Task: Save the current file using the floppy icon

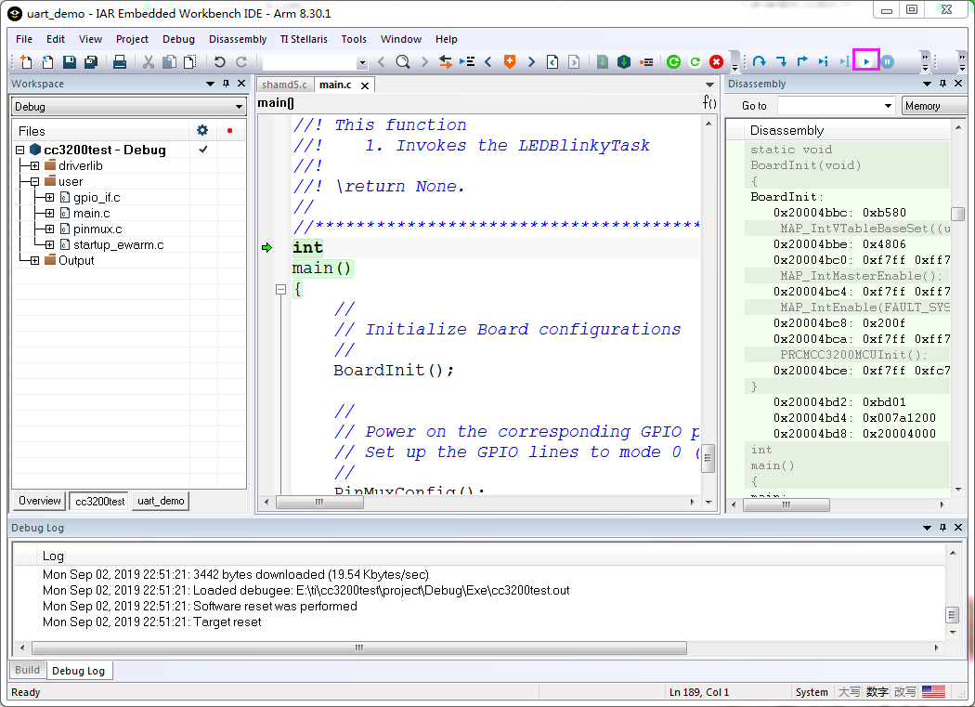Action: point(70,61)
